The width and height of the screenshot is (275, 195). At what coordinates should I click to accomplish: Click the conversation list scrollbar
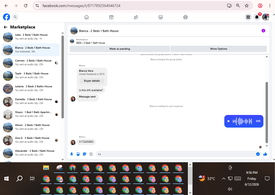tap(63, 77)
